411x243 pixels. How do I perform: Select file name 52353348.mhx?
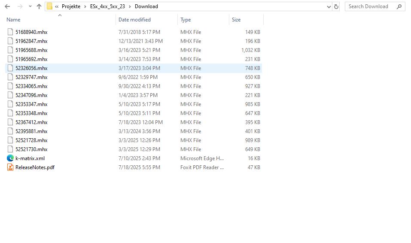pyautogui.click(x=31, y=113)
